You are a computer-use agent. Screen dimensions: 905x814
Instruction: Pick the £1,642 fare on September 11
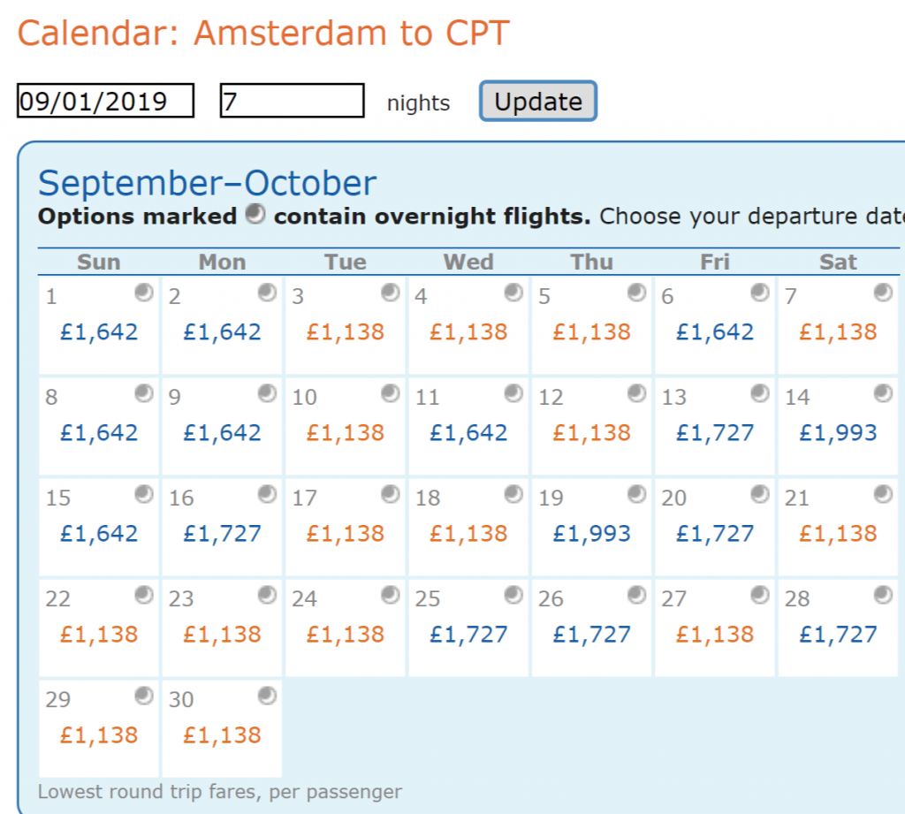[468, 433]
